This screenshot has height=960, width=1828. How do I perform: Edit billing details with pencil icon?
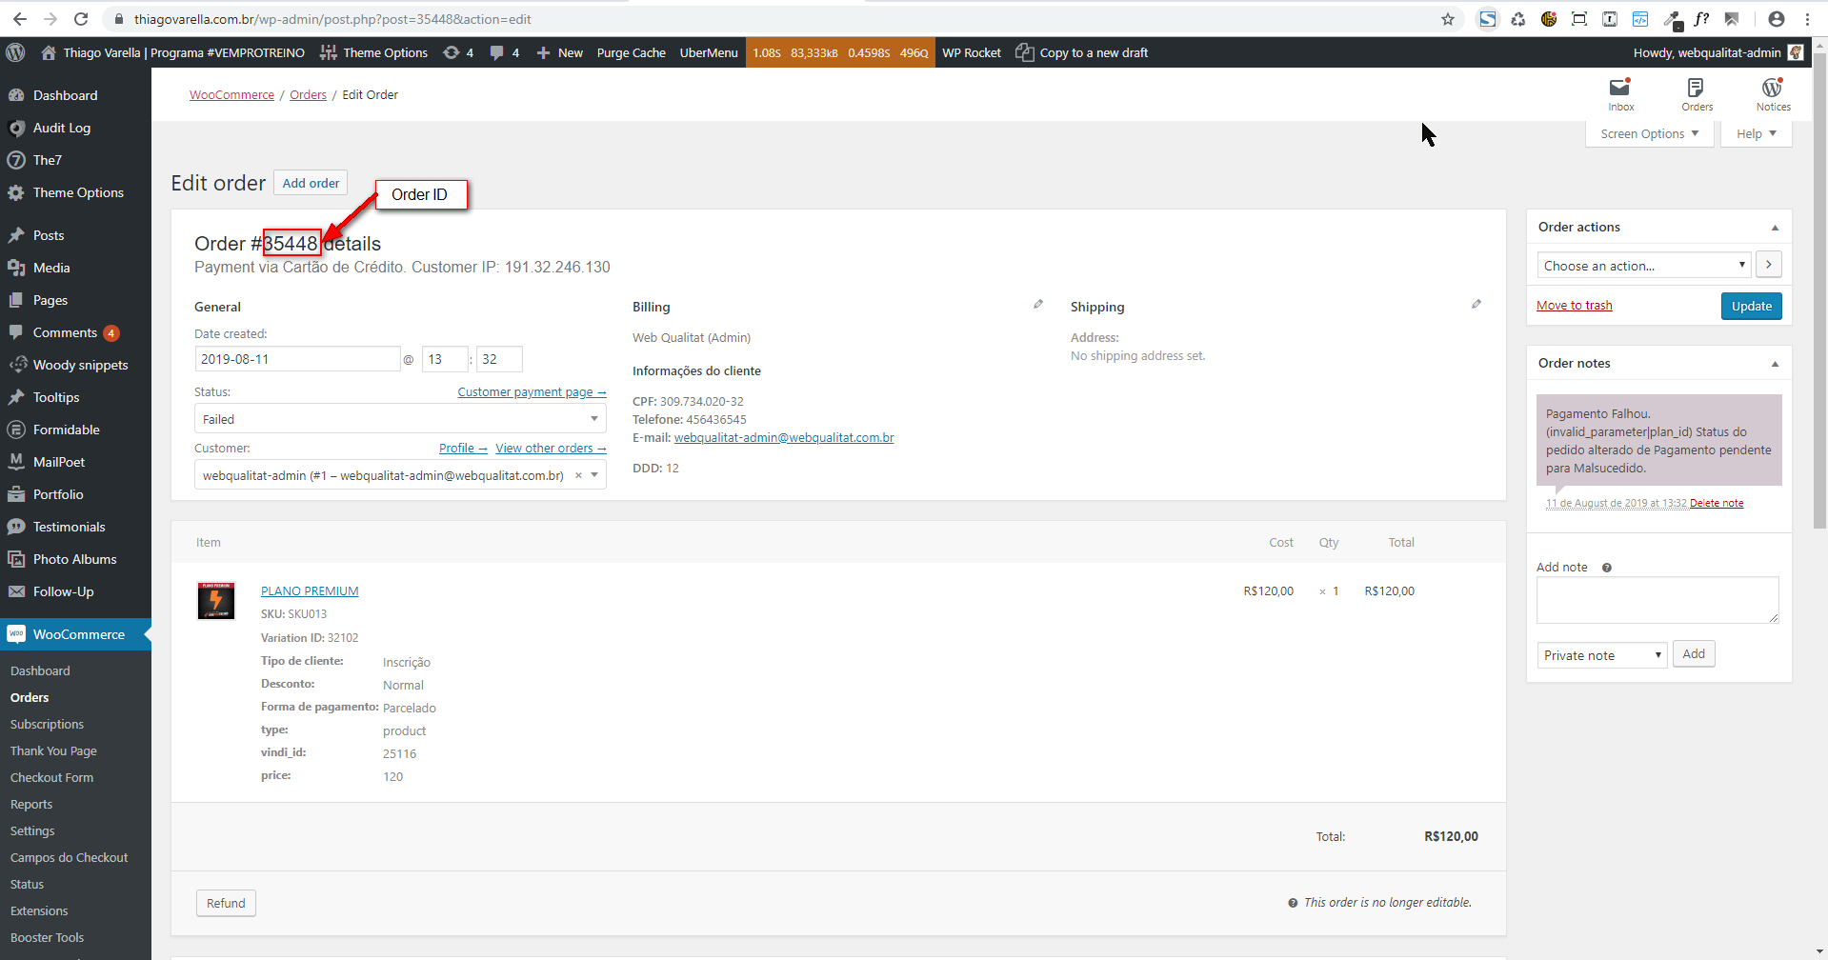(1038, 305)
